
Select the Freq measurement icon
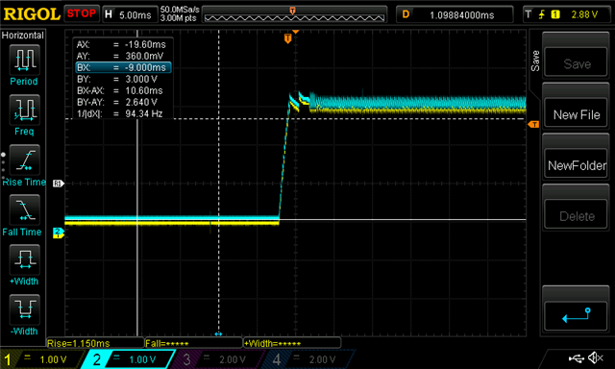click(24, 109)
